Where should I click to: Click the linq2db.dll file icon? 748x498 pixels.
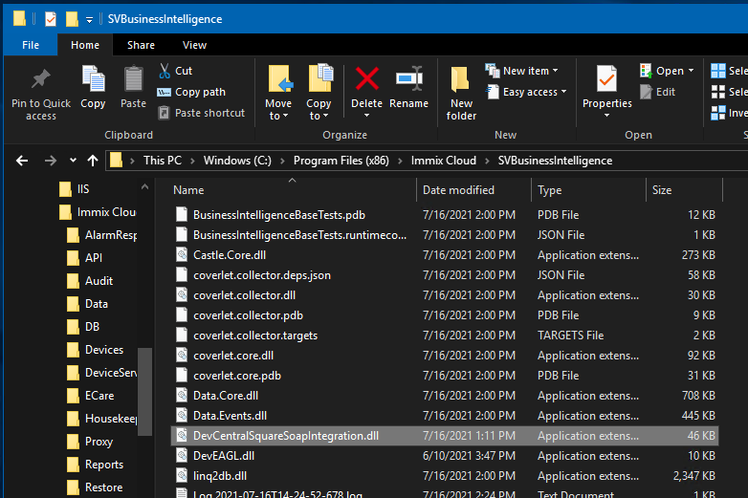[182, 476]
